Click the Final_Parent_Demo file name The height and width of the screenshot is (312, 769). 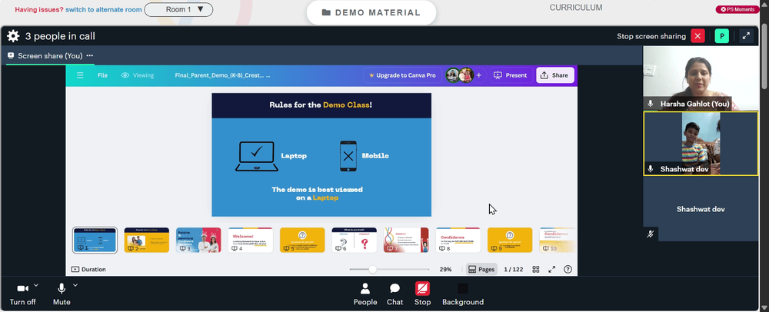point(222,75)
